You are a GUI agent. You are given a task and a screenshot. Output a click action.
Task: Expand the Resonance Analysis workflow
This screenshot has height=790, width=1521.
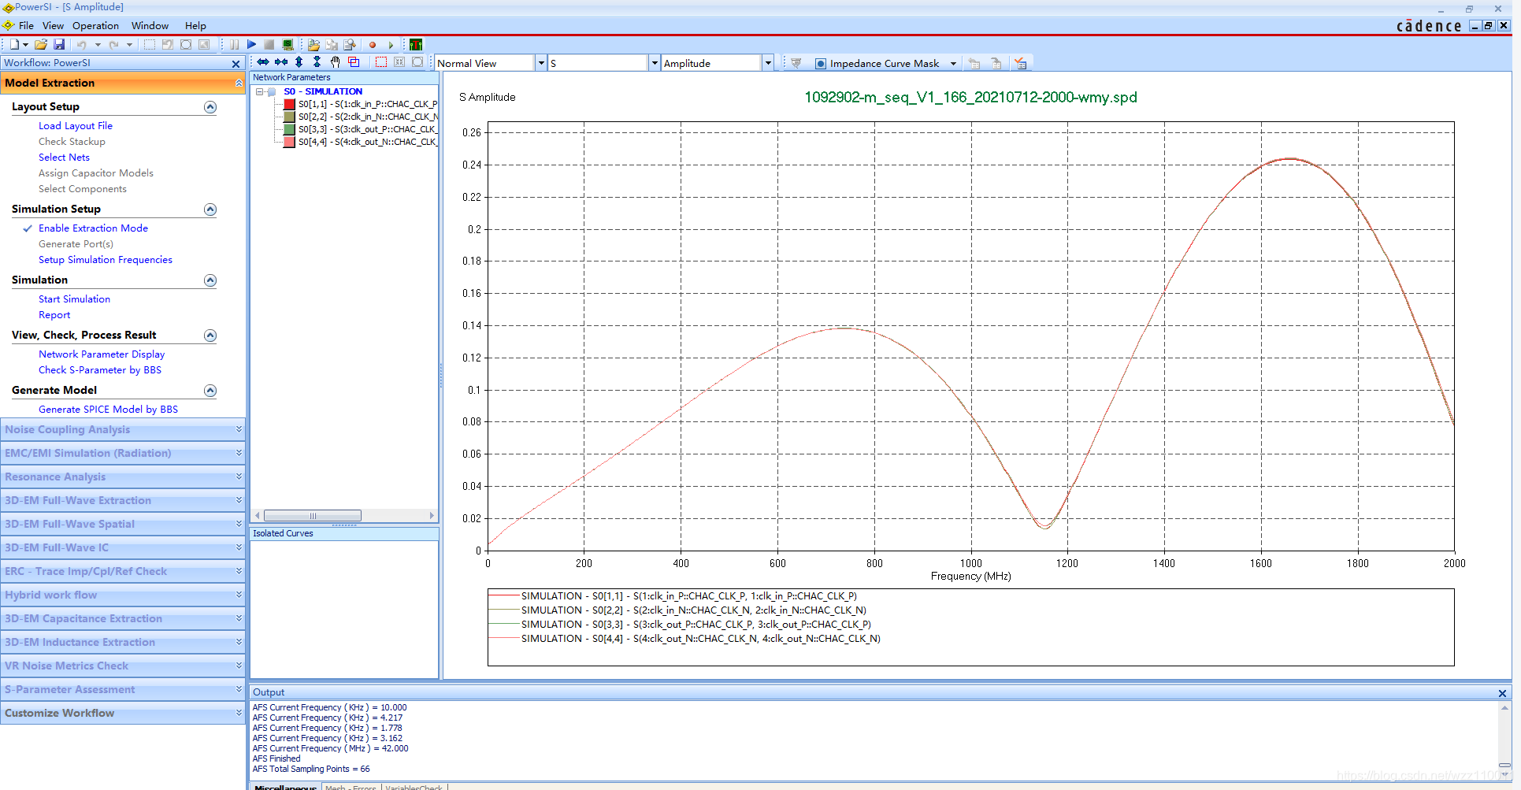pos(123,477)
